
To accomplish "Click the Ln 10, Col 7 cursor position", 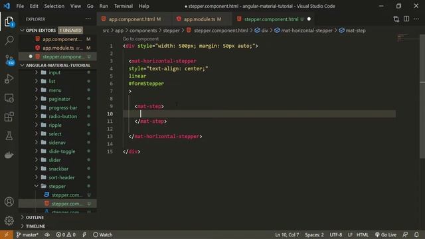I will pyautogui.click(x=287, y=234).
